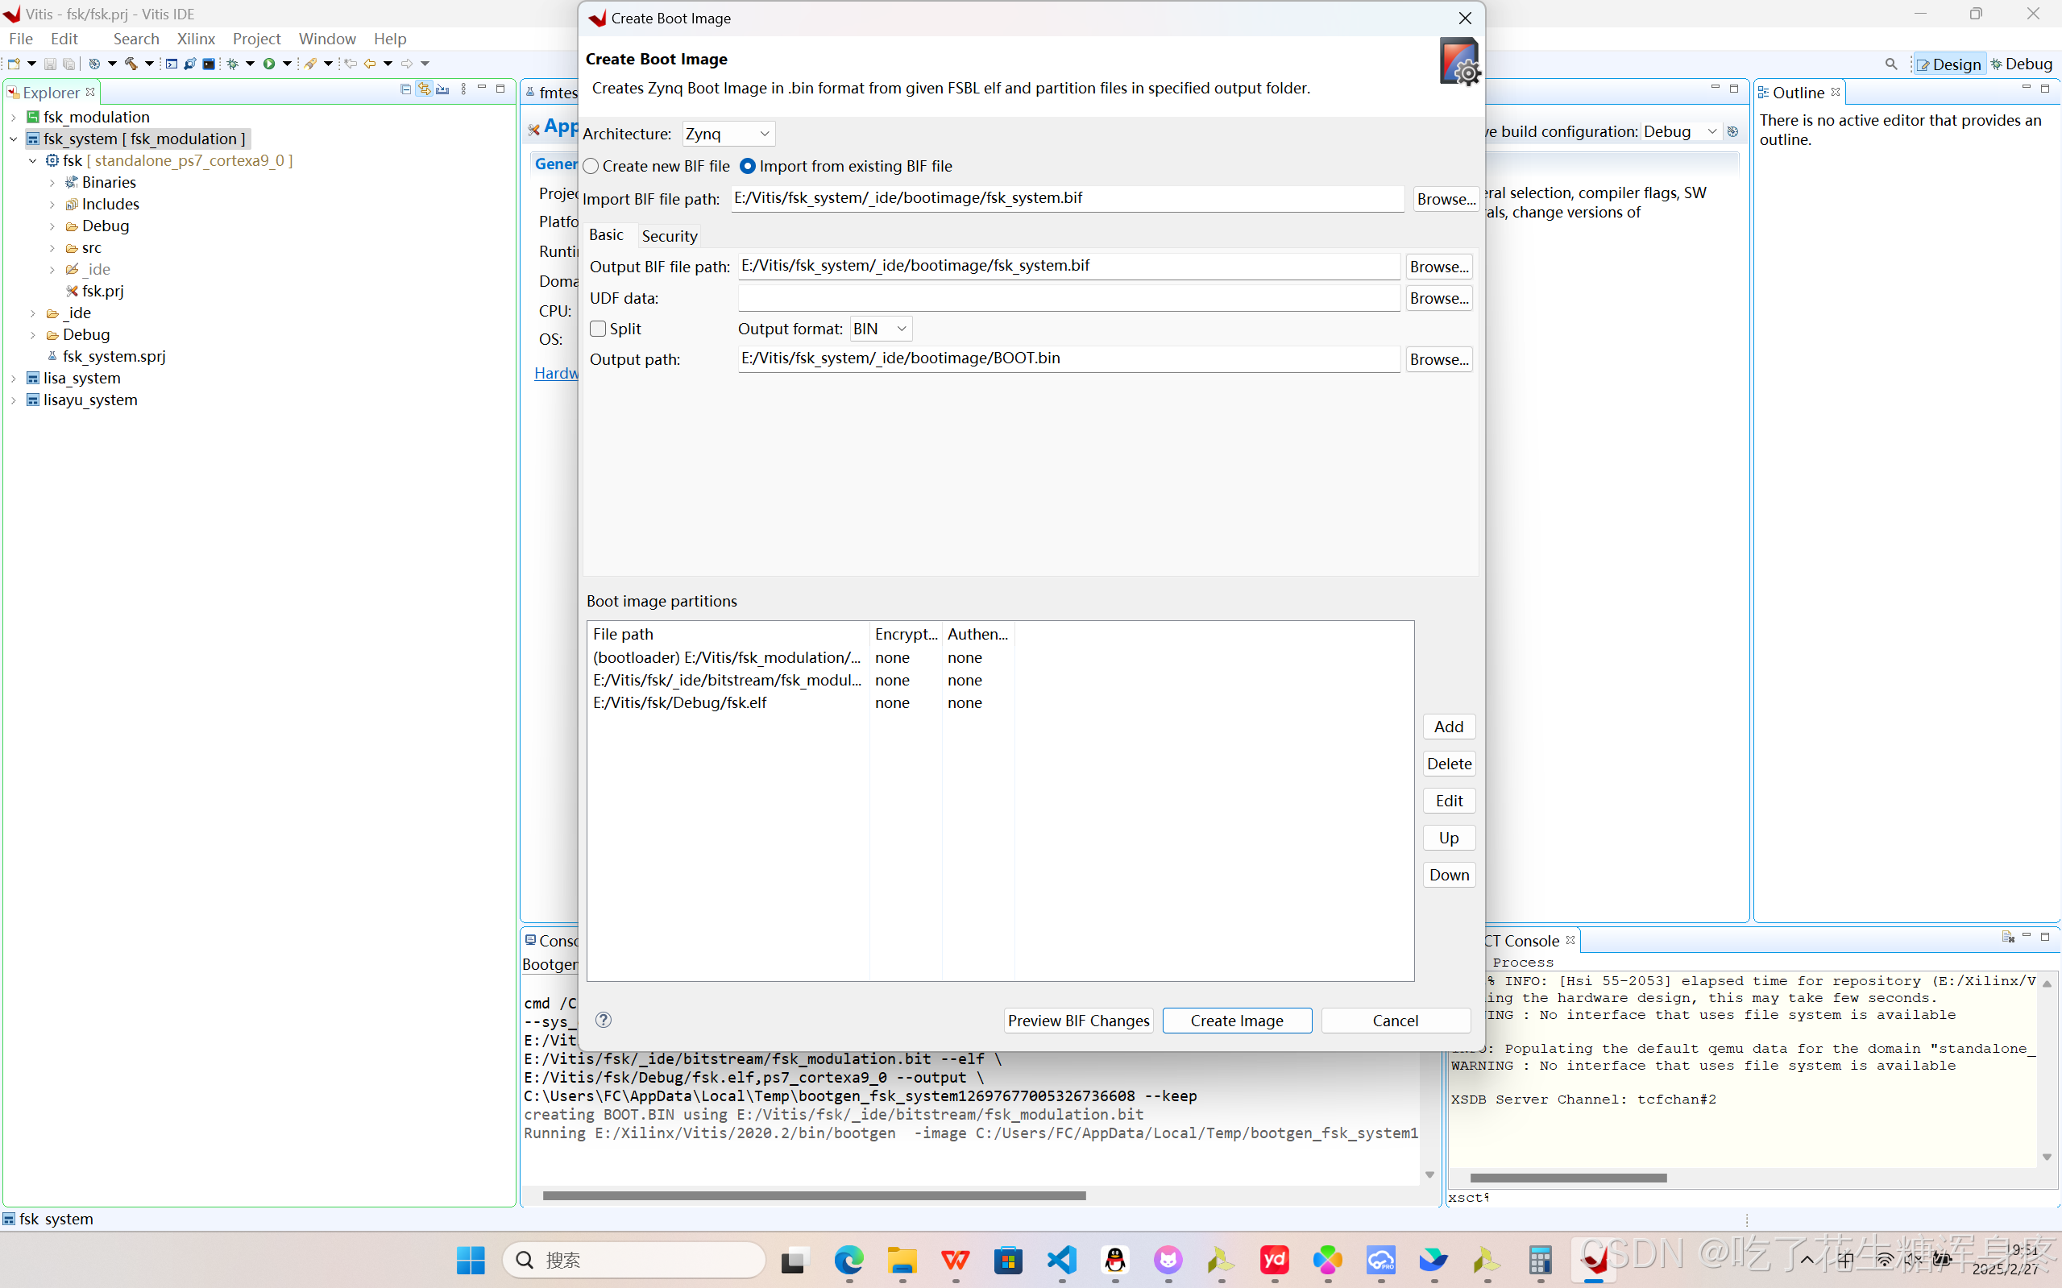Switch to the Security tab
Viewport: 2062px width, 1288px height.
tap(670, 236)
